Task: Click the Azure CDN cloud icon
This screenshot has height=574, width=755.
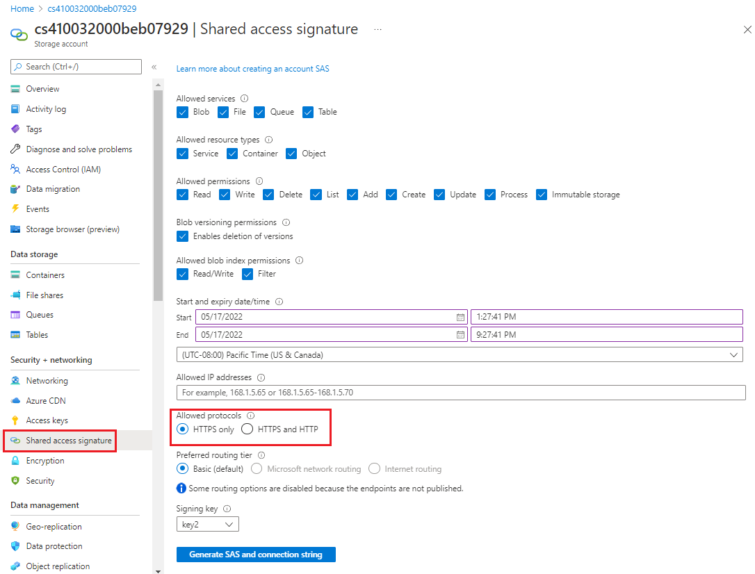Action: click(15, 401)
